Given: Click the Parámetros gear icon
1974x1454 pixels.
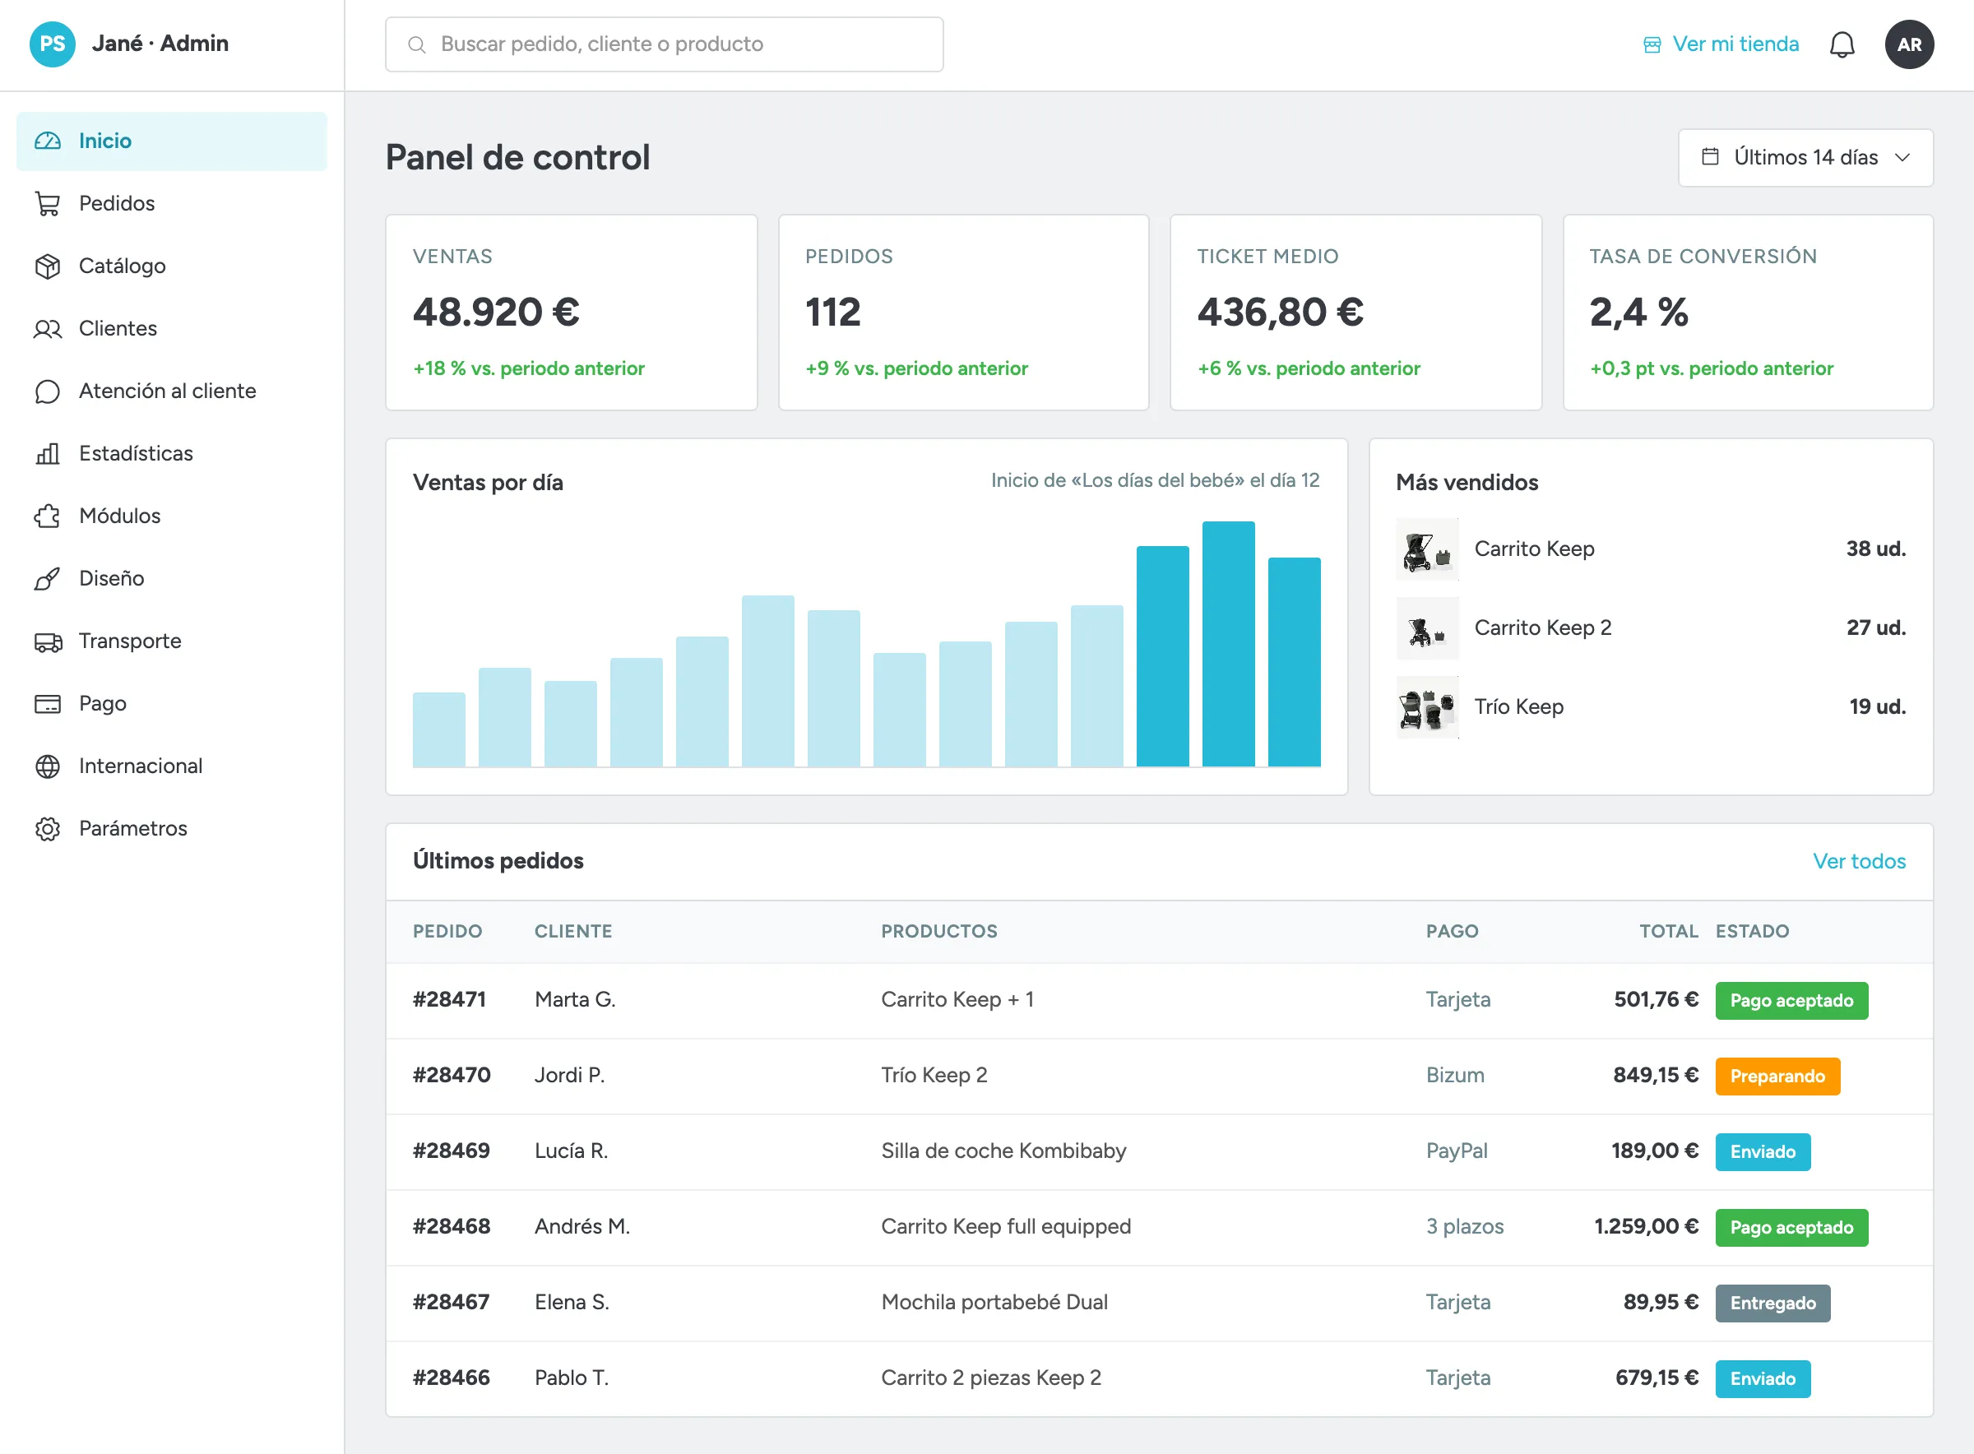Looking at the screenshot, I should click(x=48, y=828).
